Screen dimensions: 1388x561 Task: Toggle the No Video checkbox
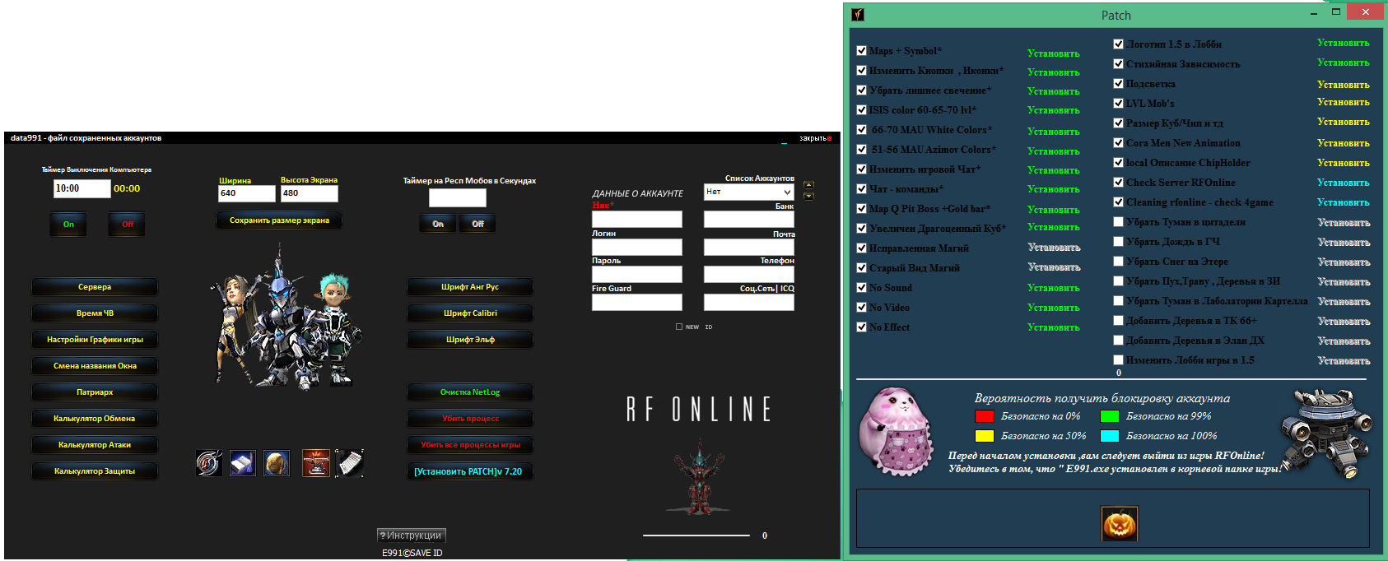[861, 307]
